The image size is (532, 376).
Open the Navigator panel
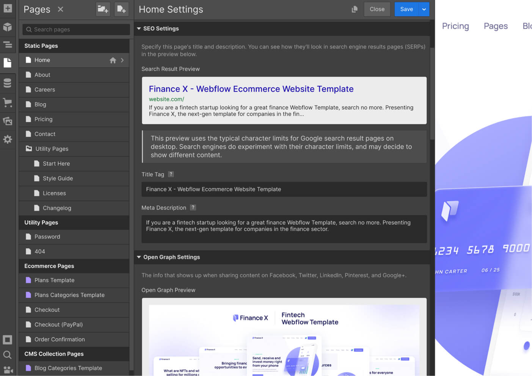(8, 45)
